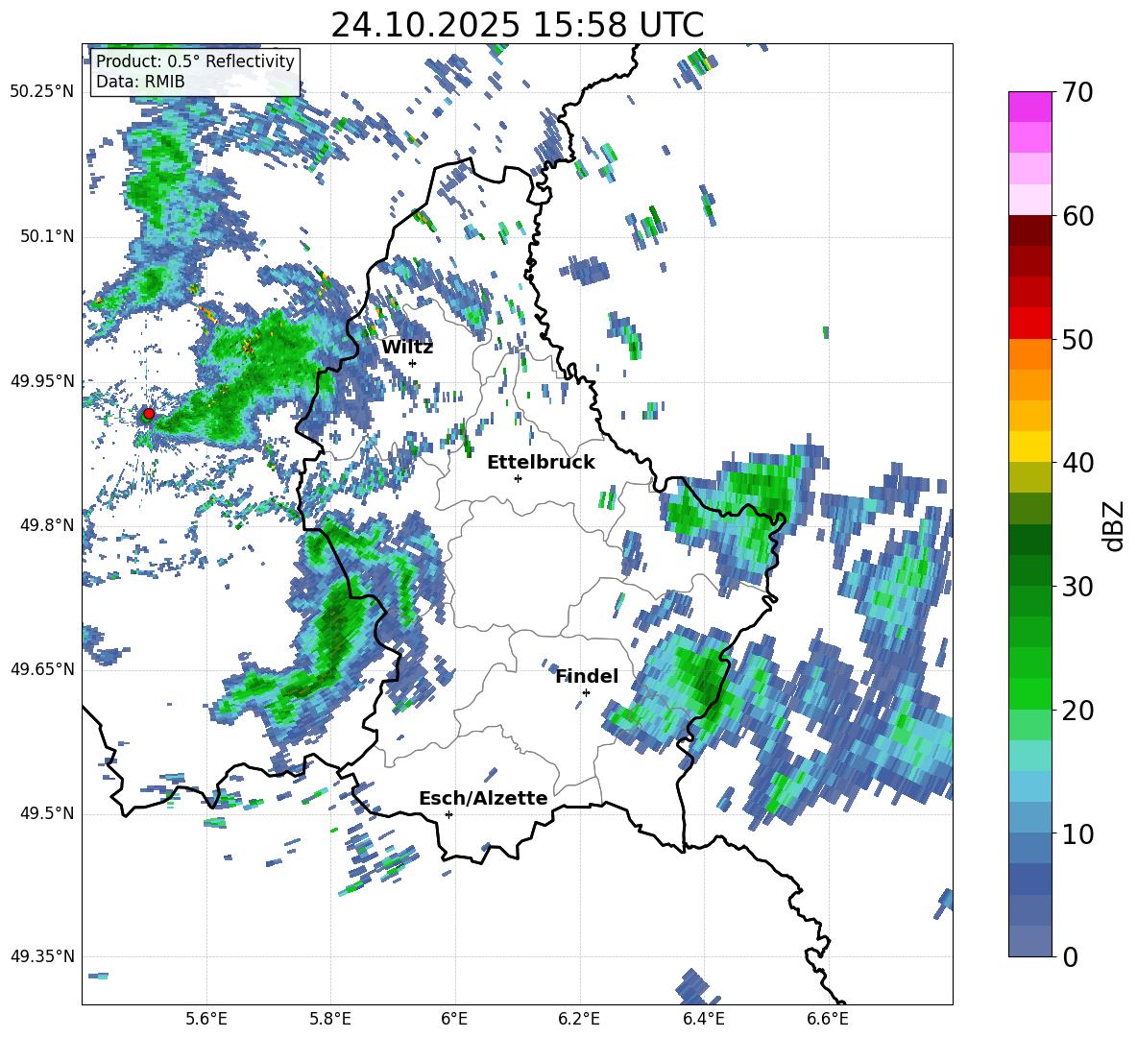This screenshot has height=1038, width=1137.
Task: Click the 50.25°N latitude label
Action: click(x=42, y=92)
